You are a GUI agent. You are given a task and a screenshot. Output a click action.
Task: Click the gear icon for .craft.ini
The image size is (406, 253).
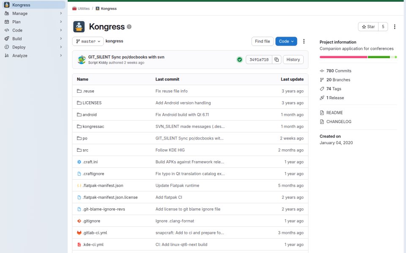point(79,162)
